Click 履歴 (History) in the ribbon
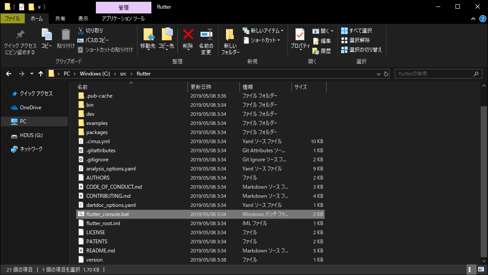This screenshot has width=488, height=275. [322, 51]
